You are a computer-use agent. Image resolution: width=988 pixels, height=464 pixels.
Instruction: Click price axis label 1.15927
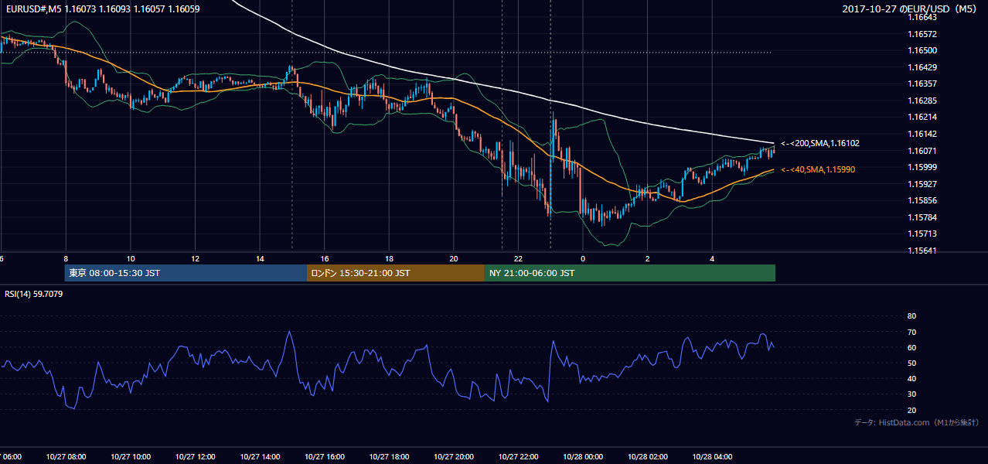coord(923,184)
